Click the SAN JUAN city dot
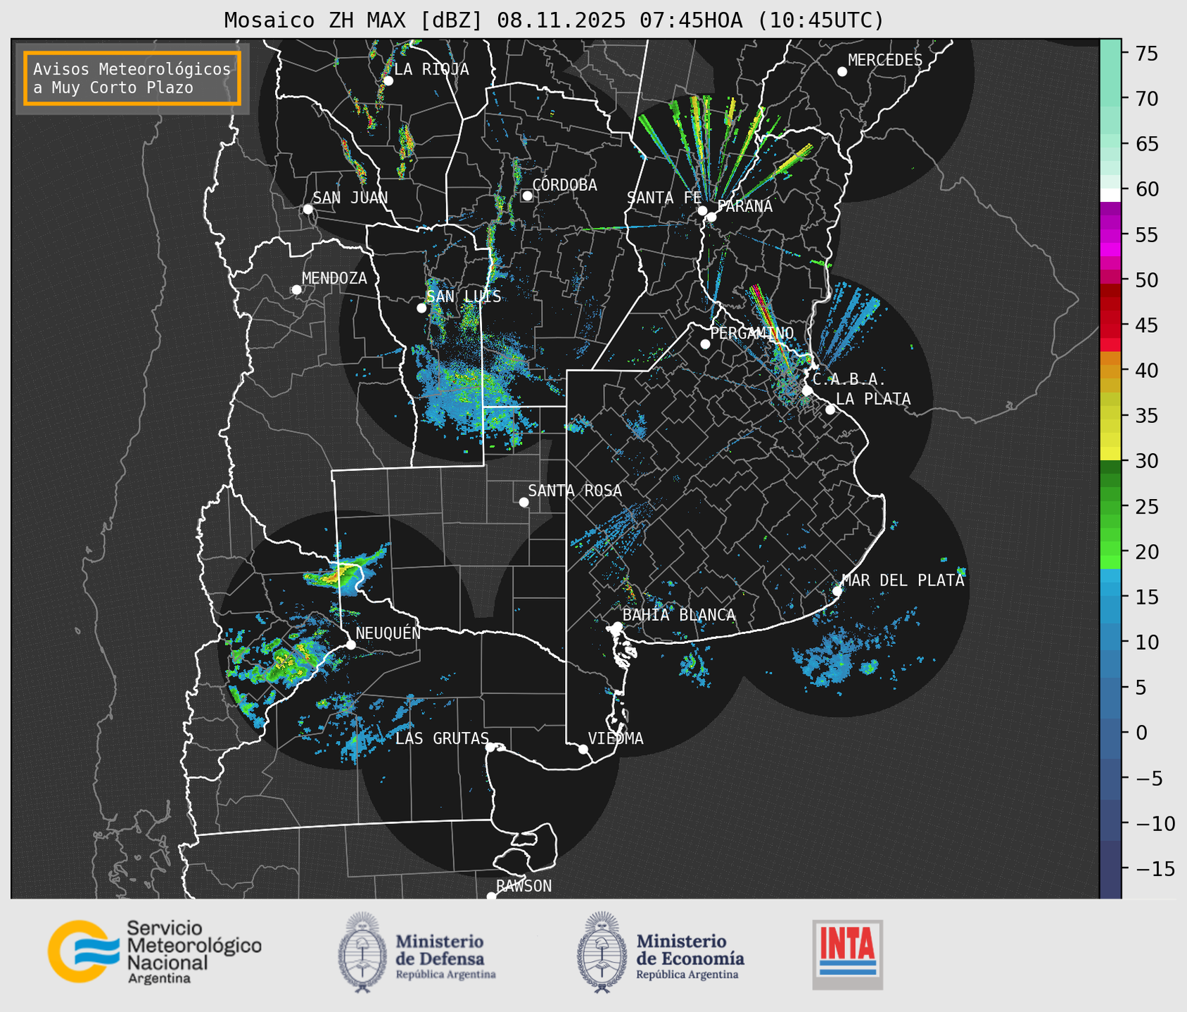The width and height of the screenshot is (1187, 1012). pos(307,209)
